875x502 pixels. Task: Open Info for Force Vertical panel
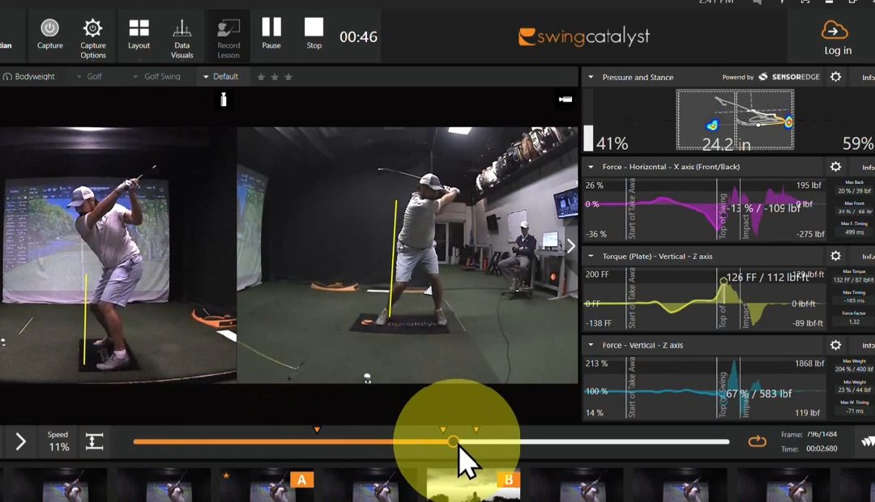point(868,346)
